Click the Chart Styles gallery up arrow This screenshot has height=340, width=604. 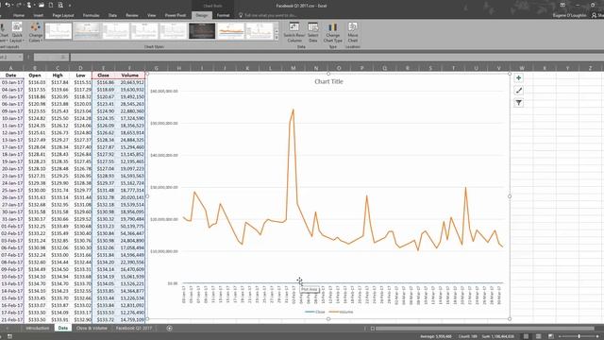tap(277, 25)
